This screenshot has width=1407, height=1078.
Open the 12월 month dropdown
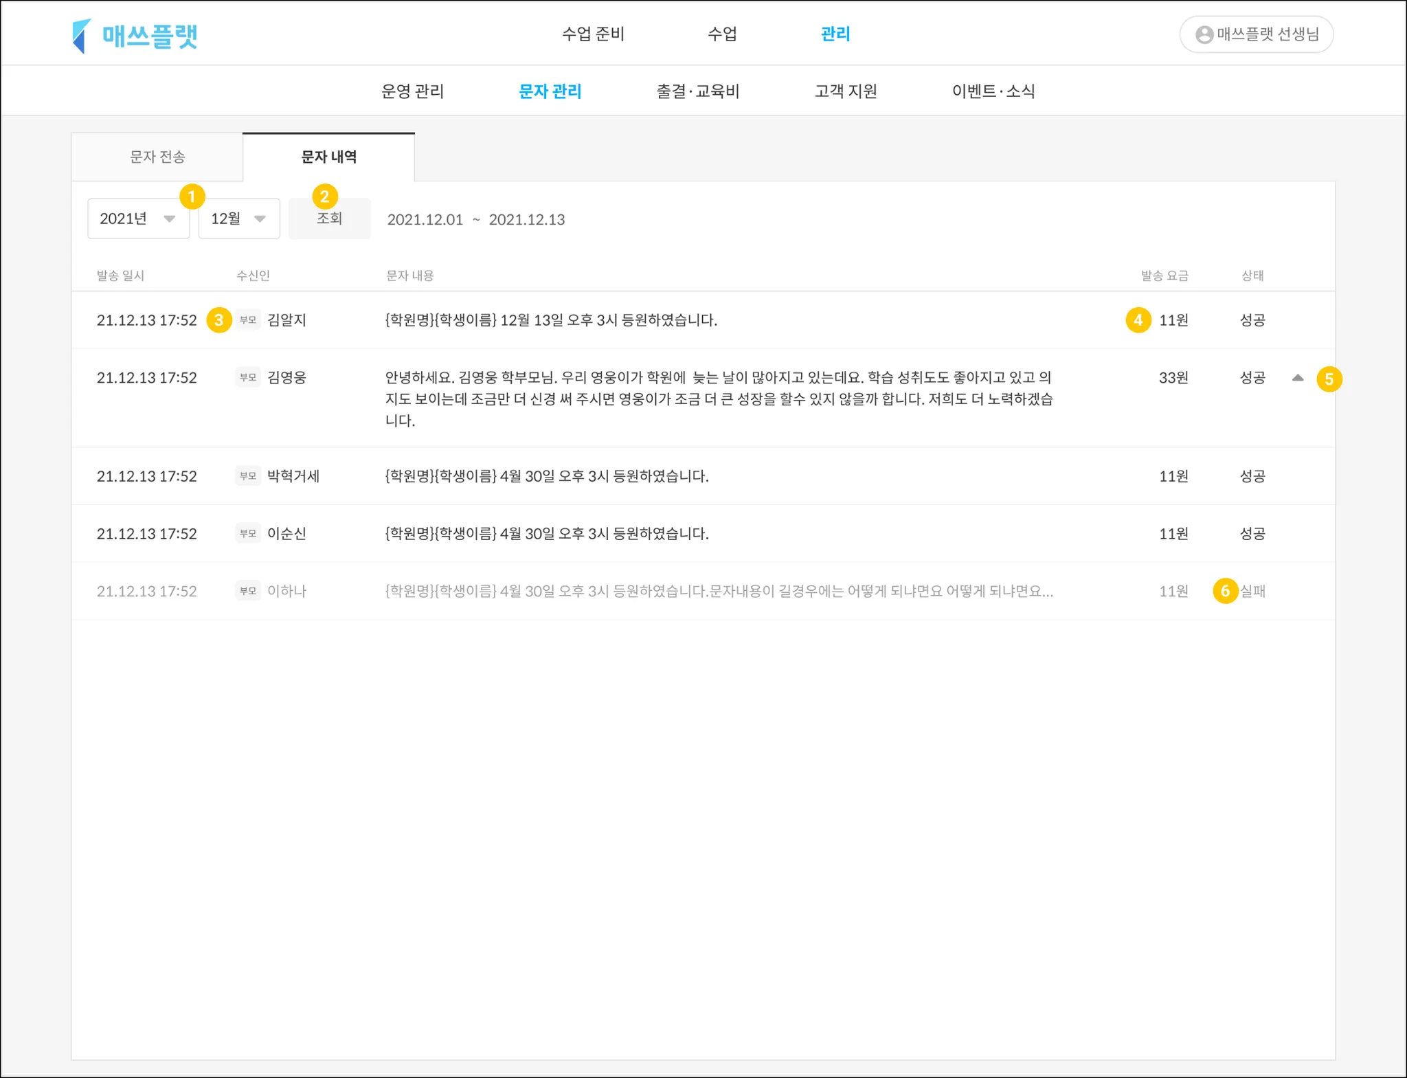[x=238, y=219]
